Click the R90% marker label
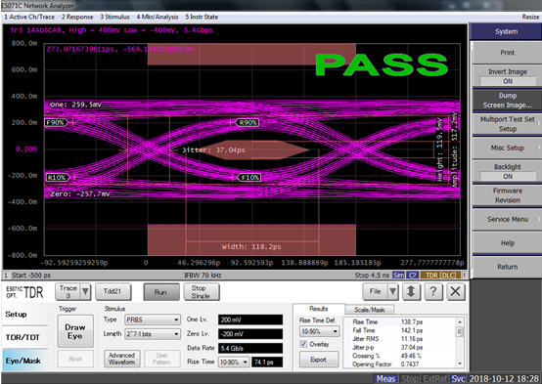This screenshot has height=384, width=542. coord(248,122)
